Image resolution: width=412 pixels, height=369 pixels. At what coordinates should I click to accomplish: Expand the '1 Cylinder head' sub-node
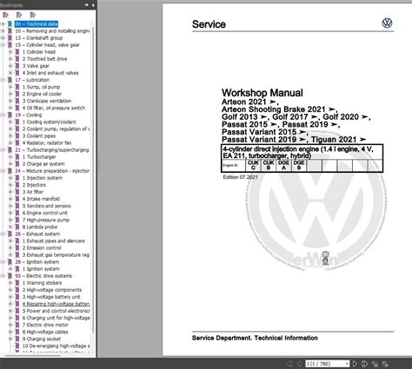10,52
